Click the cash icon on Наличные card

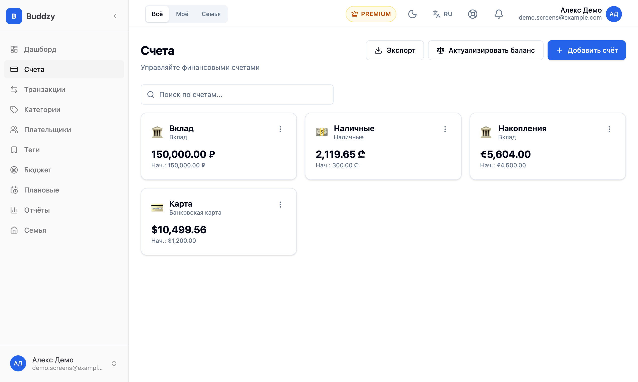[x=322, y=132]
